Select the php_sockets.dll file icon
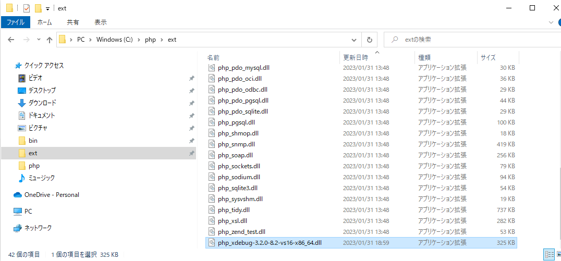 tap(212, 166)
